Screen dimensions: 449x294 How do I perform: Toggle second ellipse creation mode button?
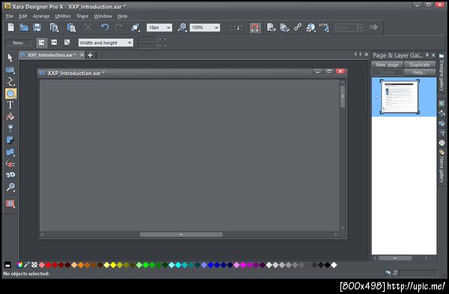tap(54, 43)
